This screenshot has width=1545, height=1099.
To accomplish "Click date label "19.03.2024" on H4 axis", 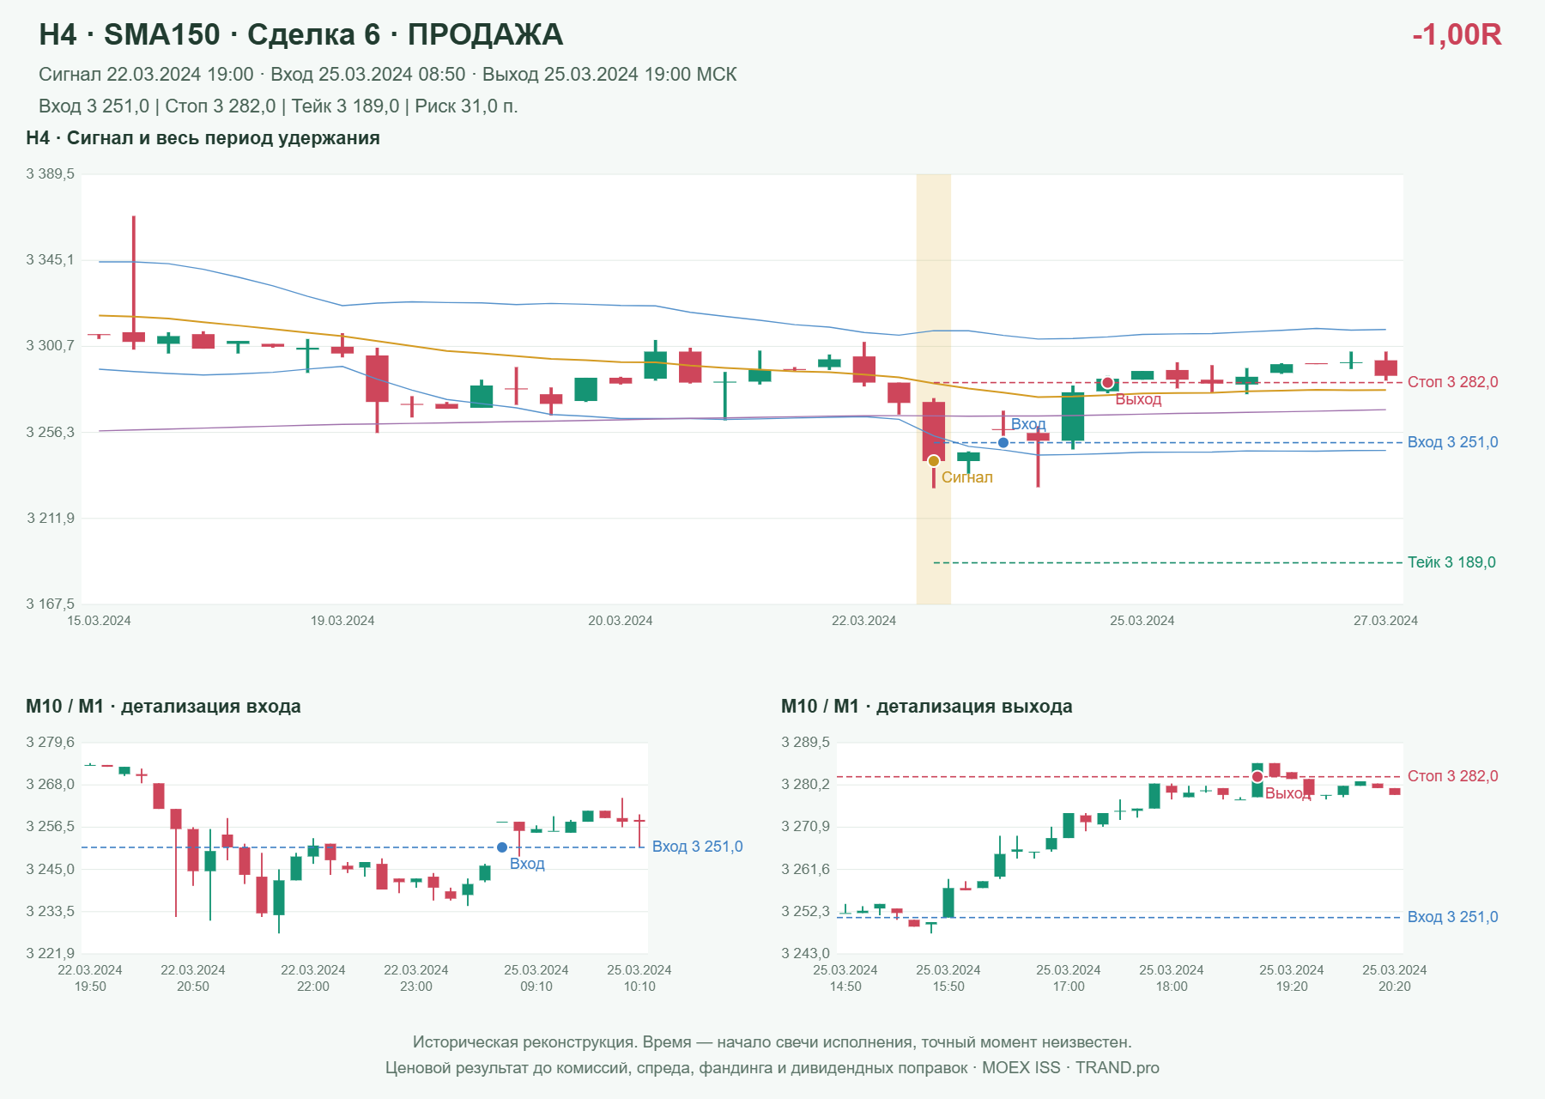I will (x=342, y=621).
